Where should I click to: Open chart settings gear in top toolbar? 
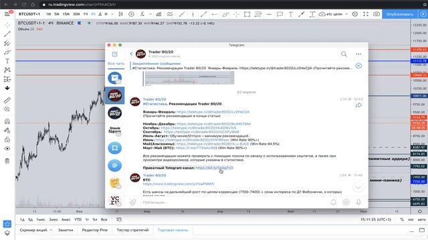pyautogui.click(x=355, y=14)
